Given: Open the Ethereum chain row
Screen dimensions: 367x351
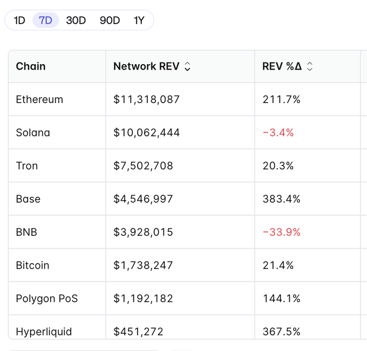Looking at the screenshot, I should (39, 100).
